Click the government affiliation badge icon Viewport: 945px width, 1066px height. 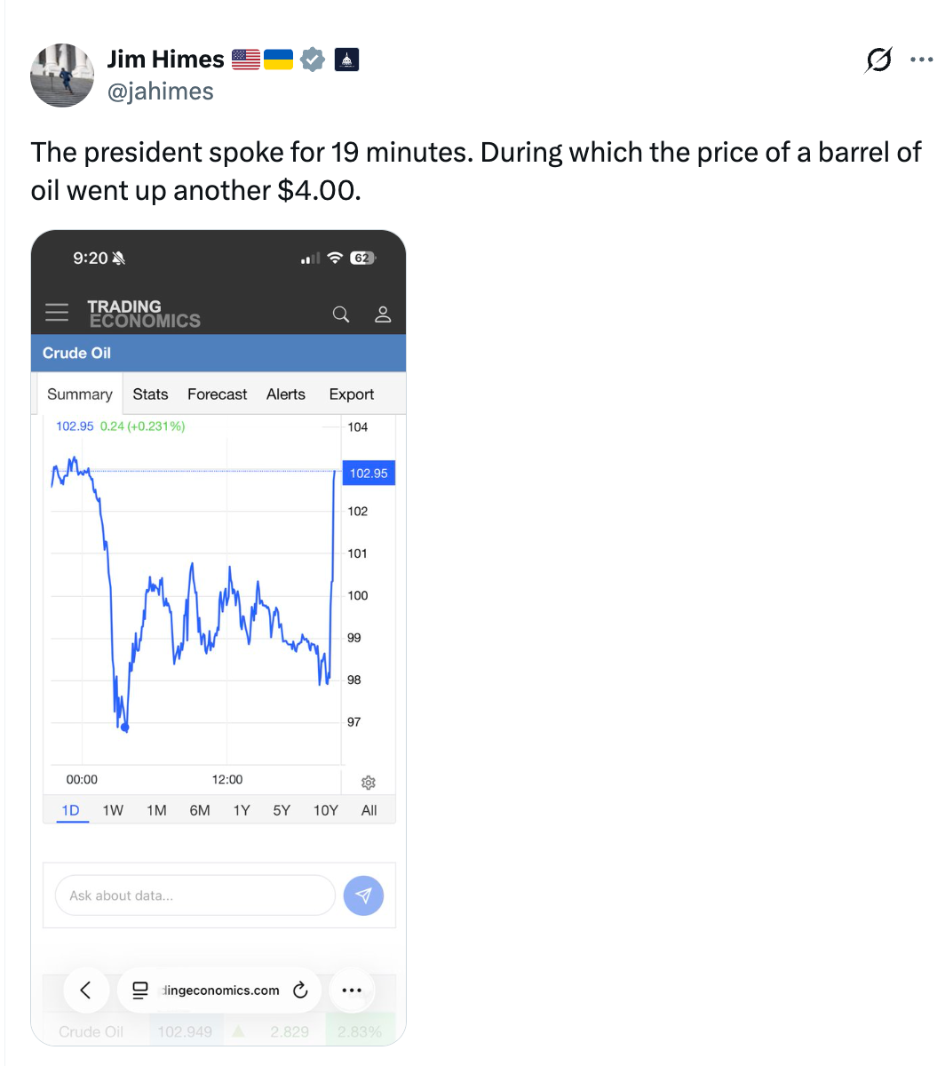346,60
